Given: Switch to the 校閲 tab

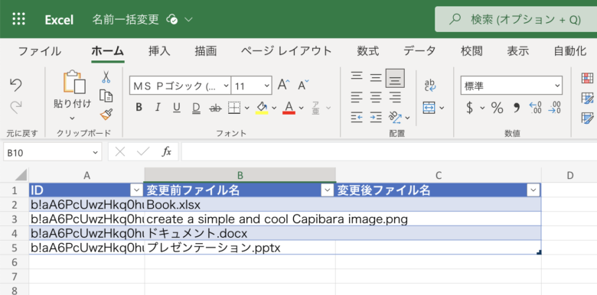Looking at the screenshot, I should point(471,51).
